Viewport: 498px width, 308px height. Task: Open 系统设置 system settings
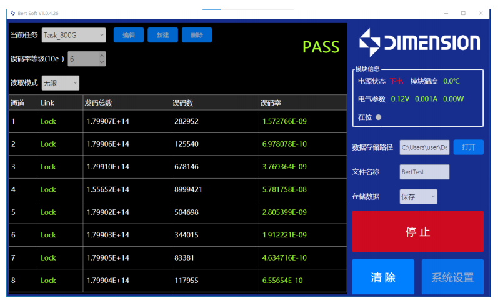[x=452, y=277]
